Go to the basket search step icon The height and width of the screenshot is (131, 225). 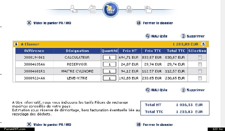pyautogui.click(x=129, y=9)
